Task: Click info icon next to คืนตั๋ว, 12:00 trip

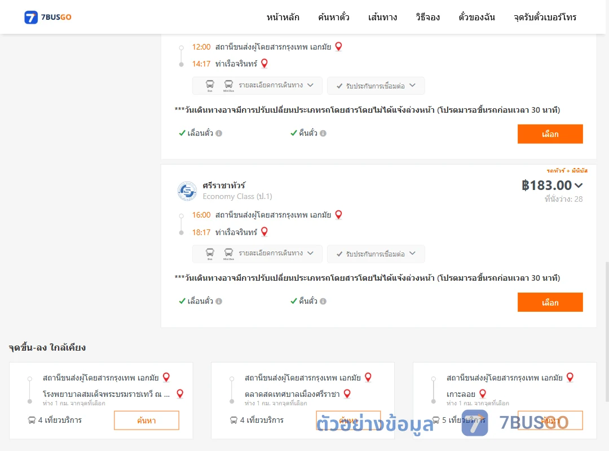Action: pyautogui.click(x=323, y=133)
